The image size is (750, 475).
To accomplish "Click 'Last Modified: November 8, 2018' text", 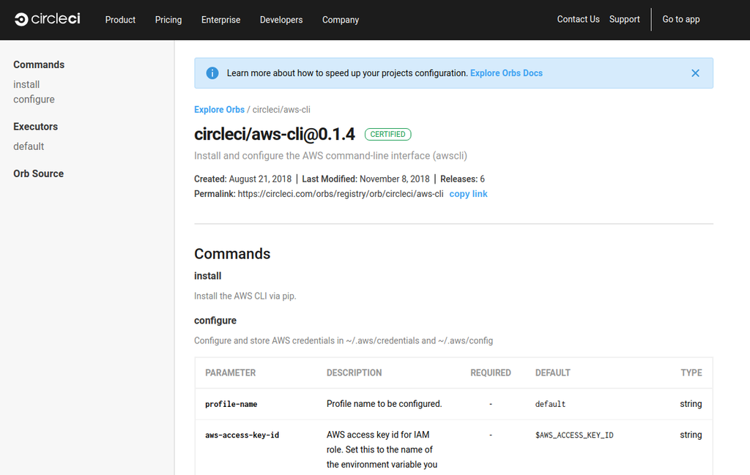I will (x=365, y=179).
